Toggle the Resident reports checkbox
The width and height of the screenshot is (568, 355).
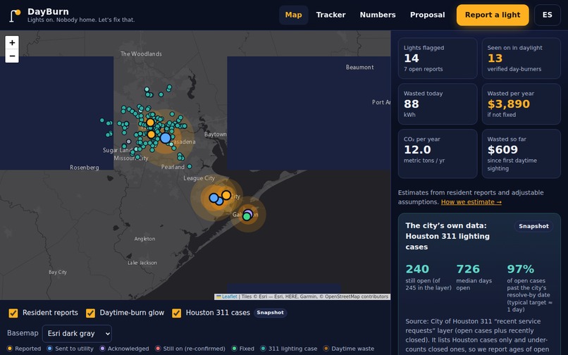point(13,313)
